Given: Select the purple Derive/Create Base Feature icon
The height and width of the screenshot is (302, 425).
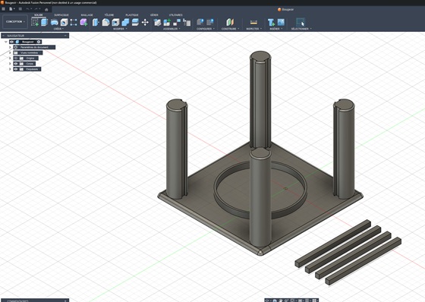Looking at the screenshot, I should tap(83, 22).
